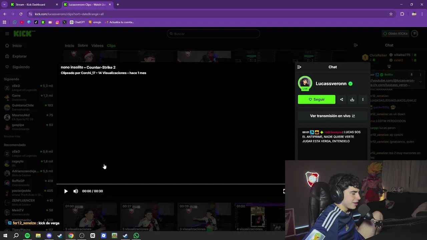Open OBS Studio from the taskbar
This screenshot has width=427, height=240.
coord(82,236)
